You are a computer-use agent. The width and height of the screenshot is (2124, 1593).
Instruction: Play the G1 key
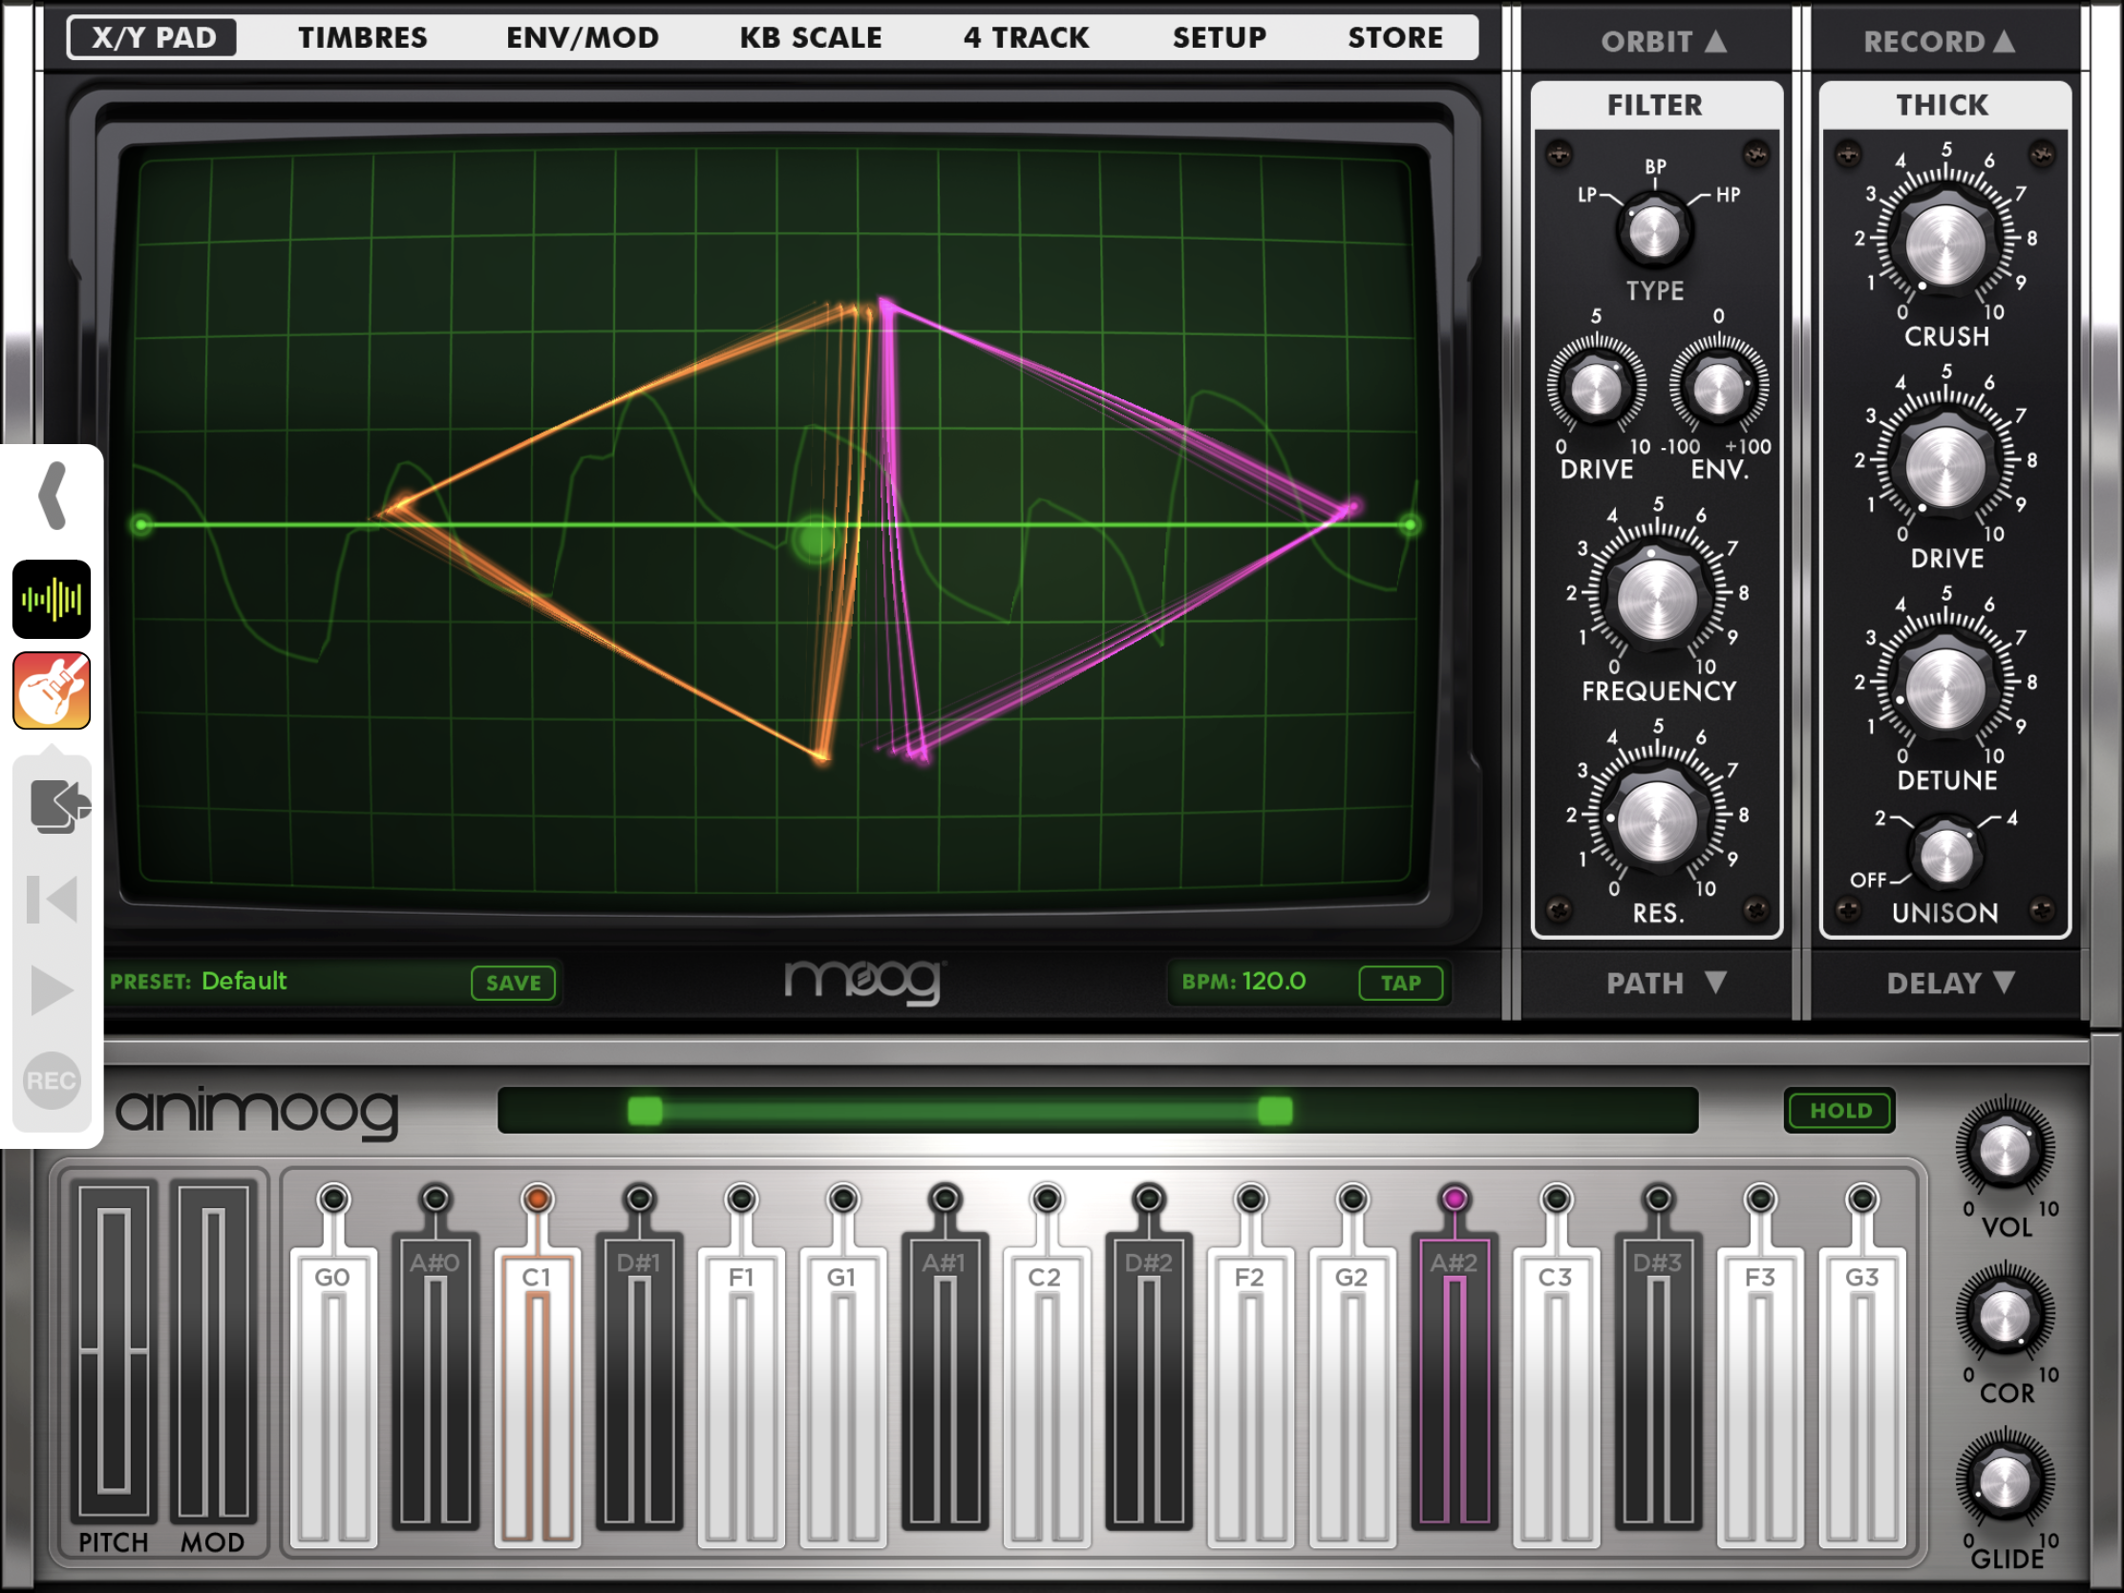click(843, 1397)
